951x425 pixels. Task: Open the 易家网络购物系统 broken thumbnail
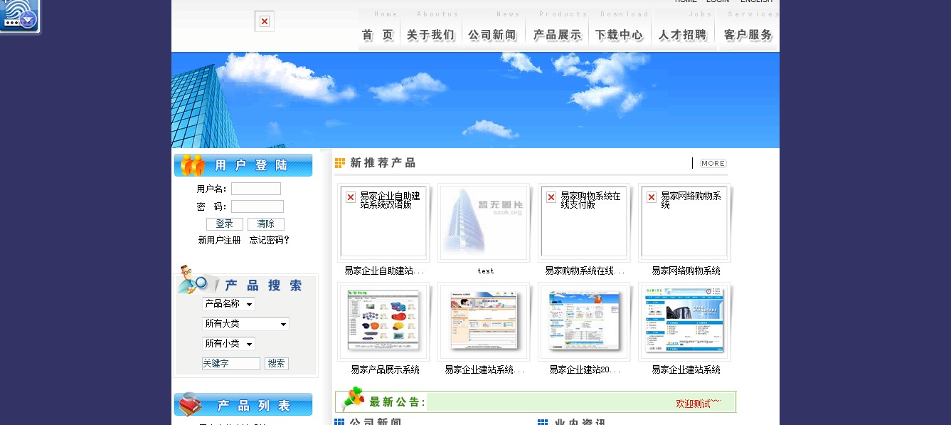[684, 222]
